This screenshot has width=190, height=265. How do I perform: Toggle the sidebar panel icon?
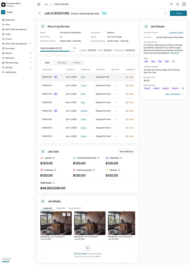pyautogui.click(x=39, y=4)
